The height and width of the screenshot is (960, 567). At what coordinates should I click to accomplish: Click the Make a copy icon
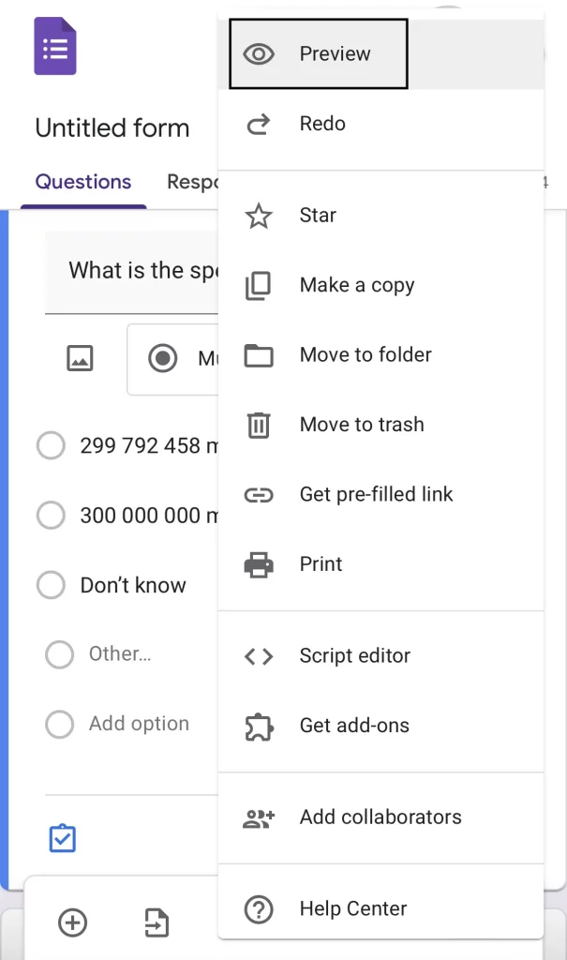pos(259,285)
